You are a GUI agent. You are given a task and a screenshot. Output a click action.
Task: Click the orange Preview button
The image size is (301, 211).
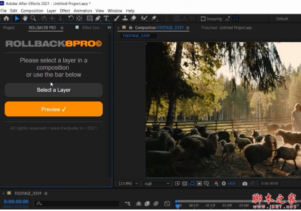click(54, 109)
